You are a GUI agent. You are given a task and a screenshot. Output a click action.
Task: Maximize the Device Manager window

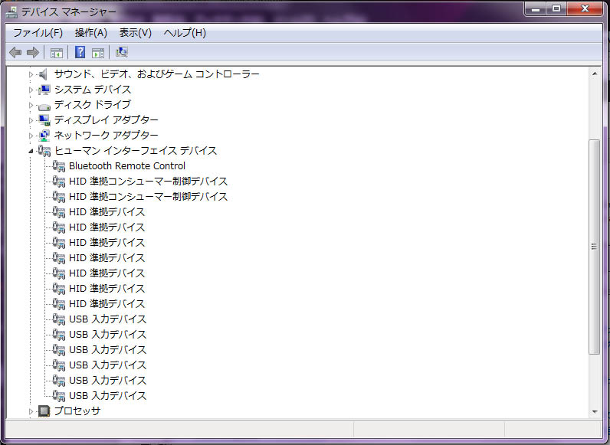(556, 9)
